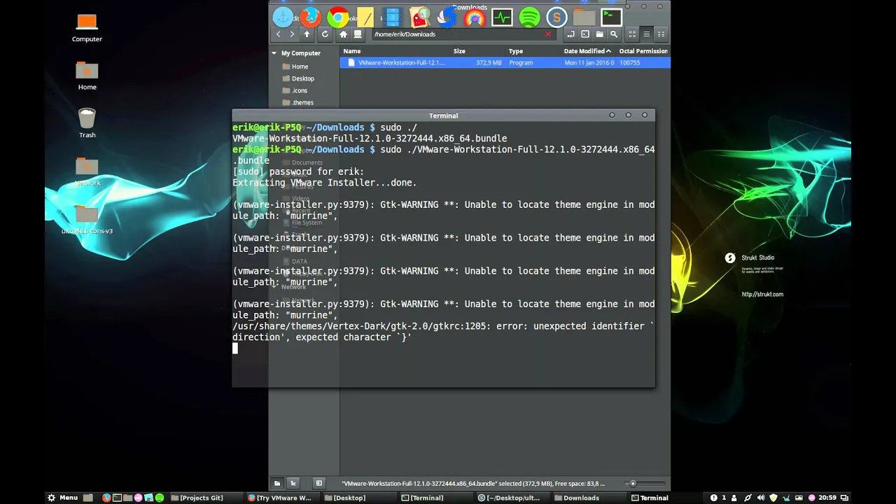
Task: Open the terminal icon in dock
Action: [x=611, y=17]
